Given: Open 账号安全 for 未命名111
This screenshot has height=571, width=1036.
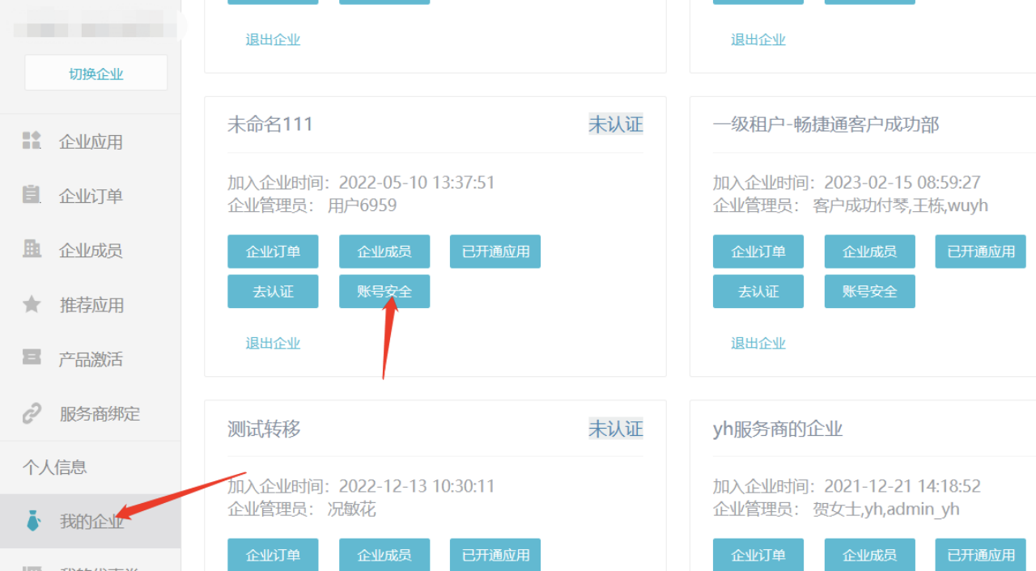Looking at the screenshot, I should click(384, 291).
